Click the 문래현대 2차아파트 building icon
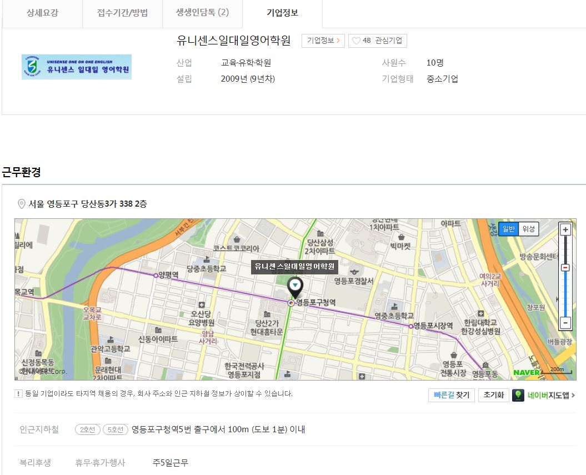 point(108,361)
